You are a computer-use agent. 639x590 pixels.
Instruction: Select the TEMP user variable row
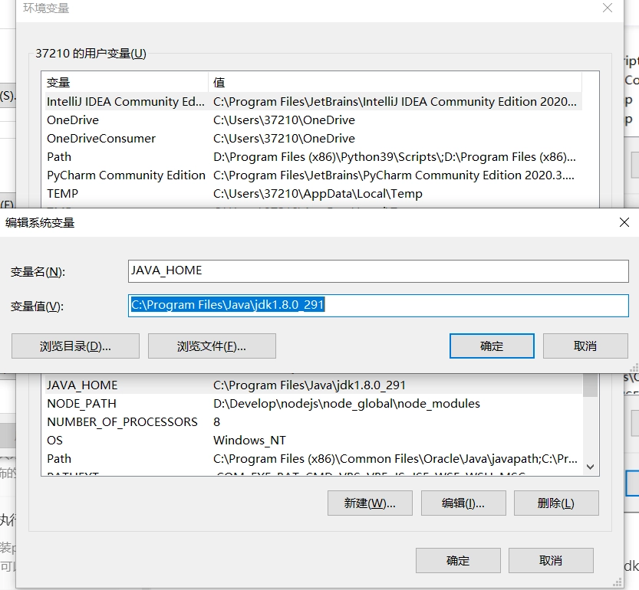click(x=314, y=193)
